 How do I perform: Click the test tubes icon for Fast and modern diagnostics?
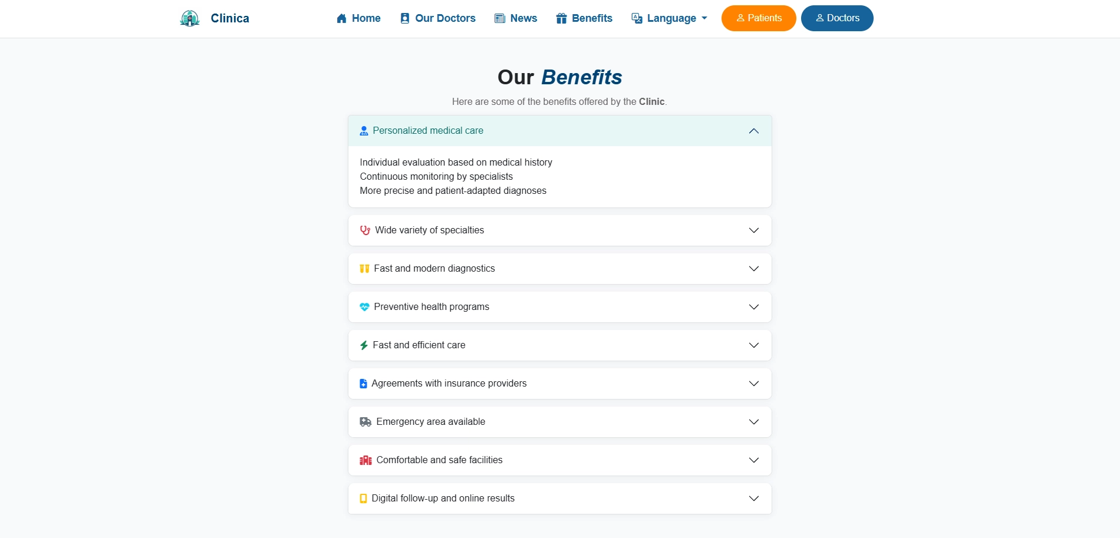(x=364, y=269)
